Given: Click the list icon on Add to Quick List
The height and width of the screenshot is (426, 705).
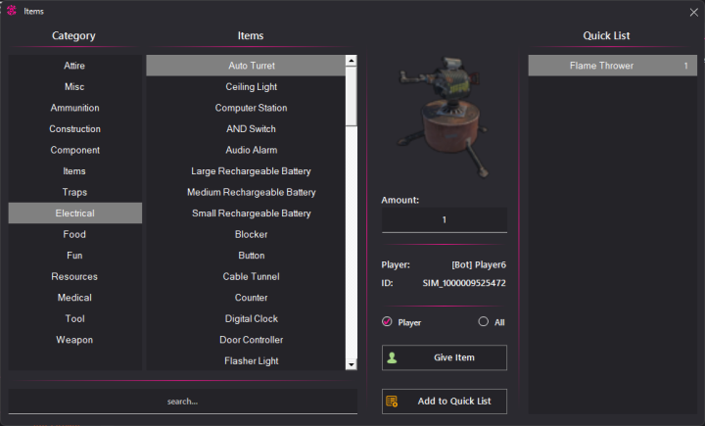Looking at the screenshot, I should coord(392,402).
